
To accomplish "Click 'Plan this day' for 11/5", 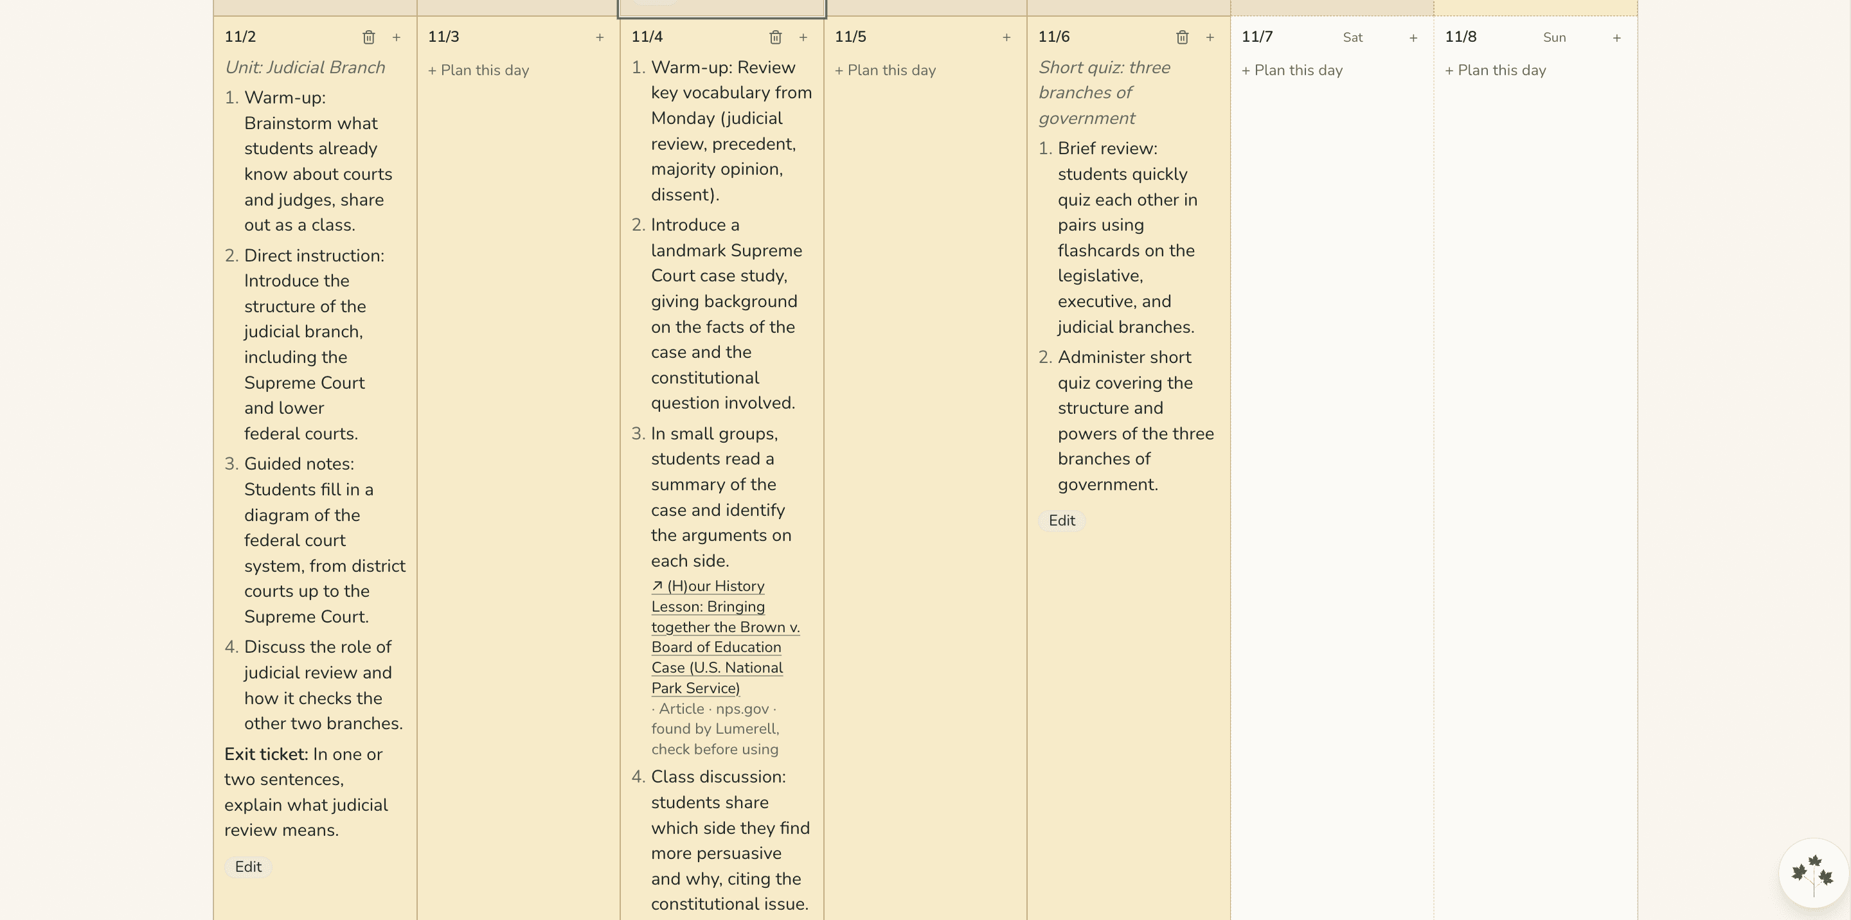I will click(885, 71).
